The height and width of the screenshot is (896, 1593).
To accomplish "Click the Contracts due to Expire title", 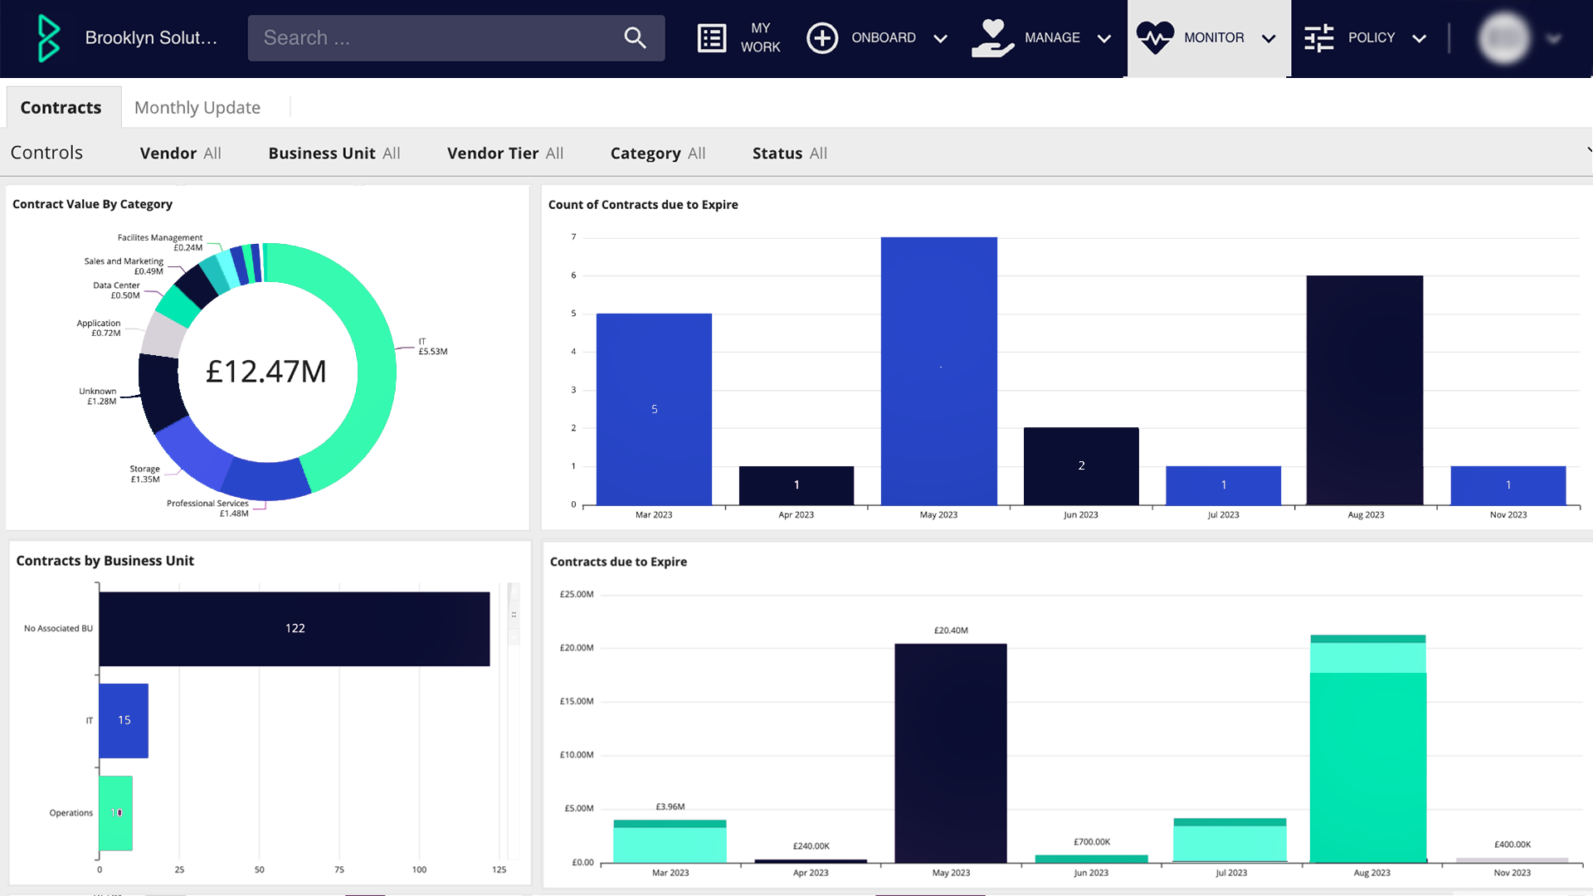I will 618,562.
